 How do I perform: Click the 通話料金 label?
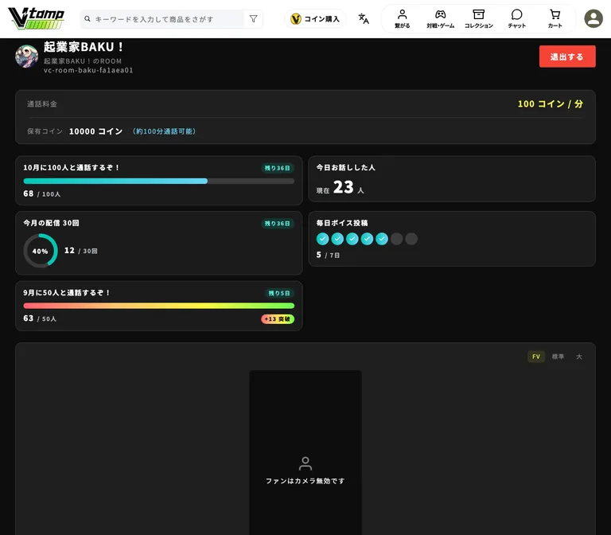coord(42,104)
